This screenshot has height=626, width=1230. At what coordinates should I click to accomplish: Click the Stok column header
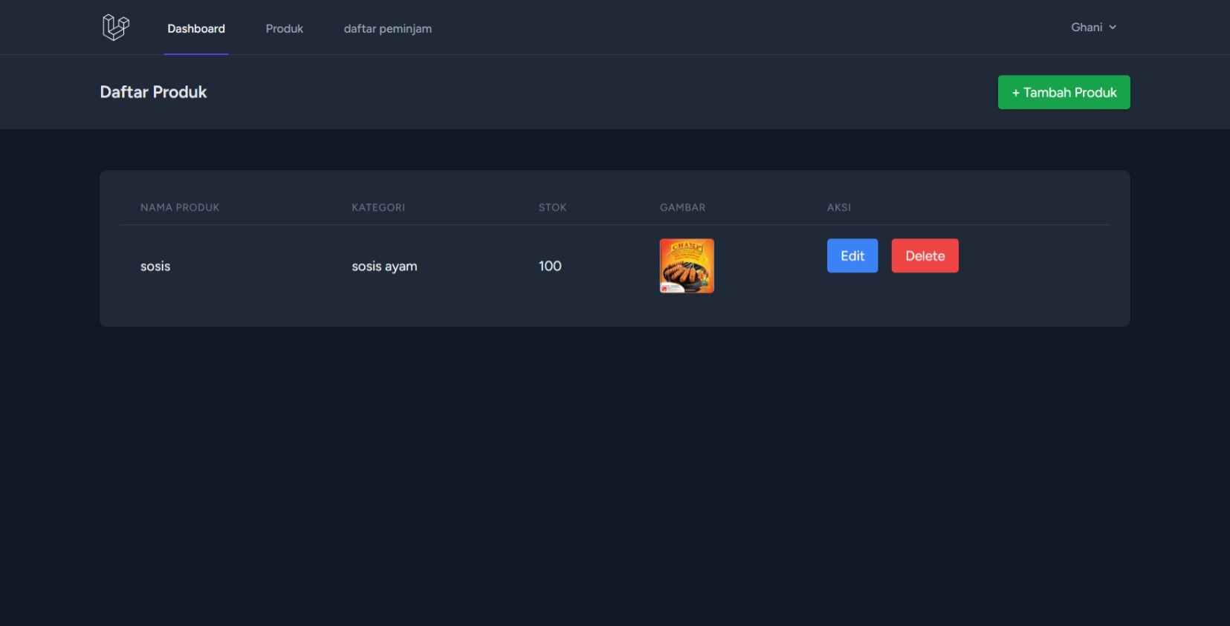pyautogui.click(x=552, y=207)
